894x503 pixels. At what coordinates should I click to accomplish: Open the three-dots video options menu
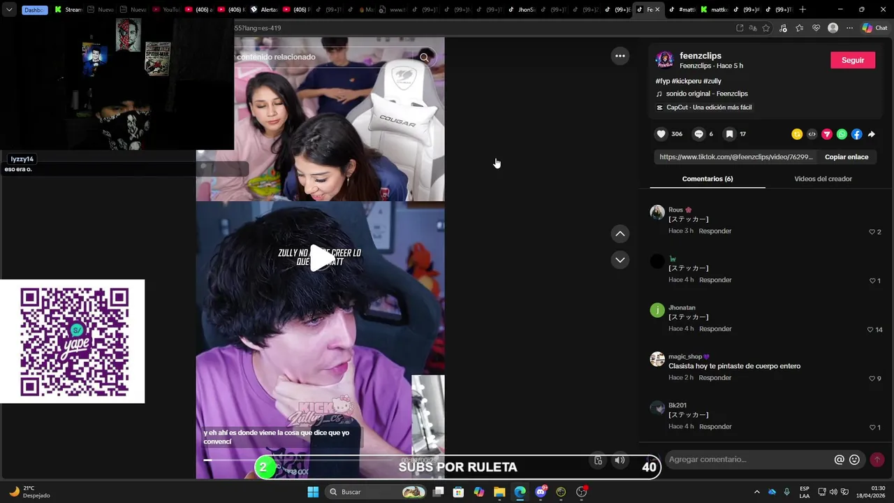620,56
